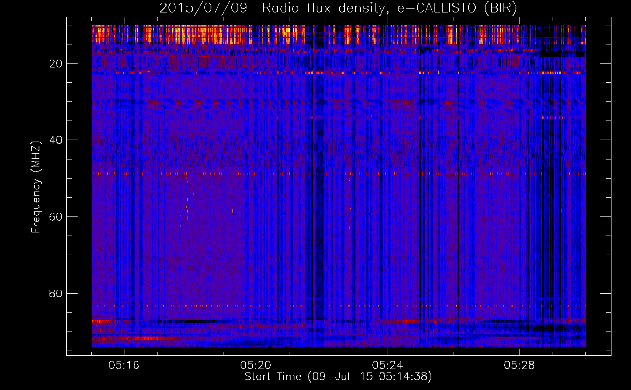This screenshot has height=390, width=631.
Task: Click the 20 MHz frequency tick label
Action: (56, 64)
